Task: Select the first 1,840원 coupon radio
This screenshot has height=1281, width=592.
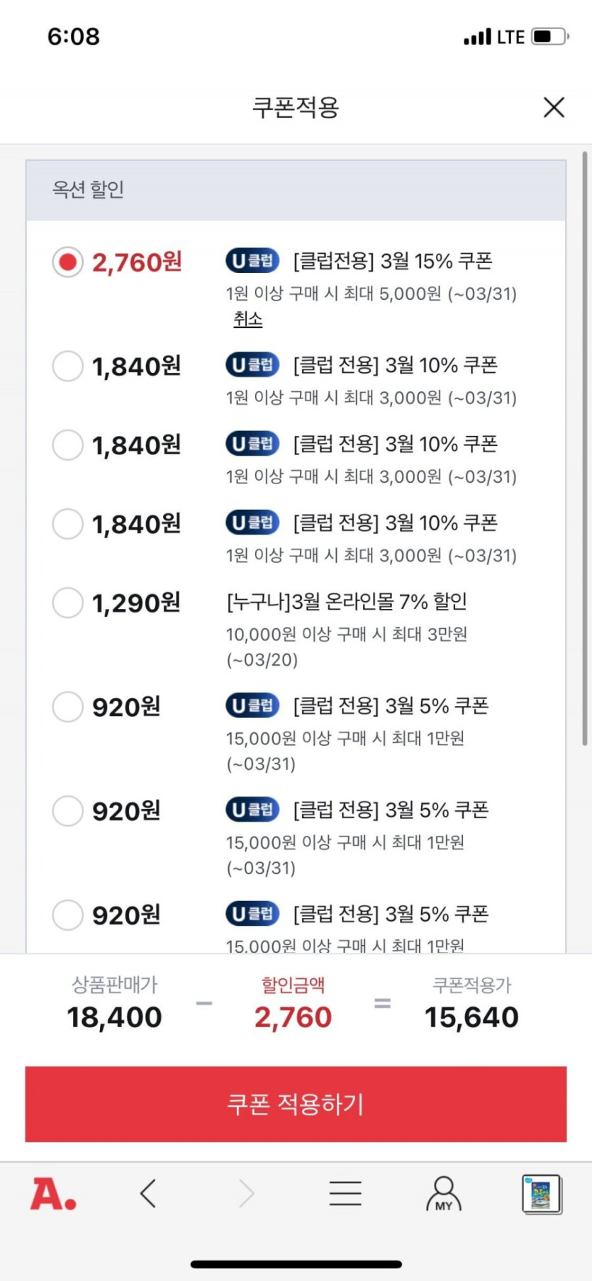Action: click(68, 367)
